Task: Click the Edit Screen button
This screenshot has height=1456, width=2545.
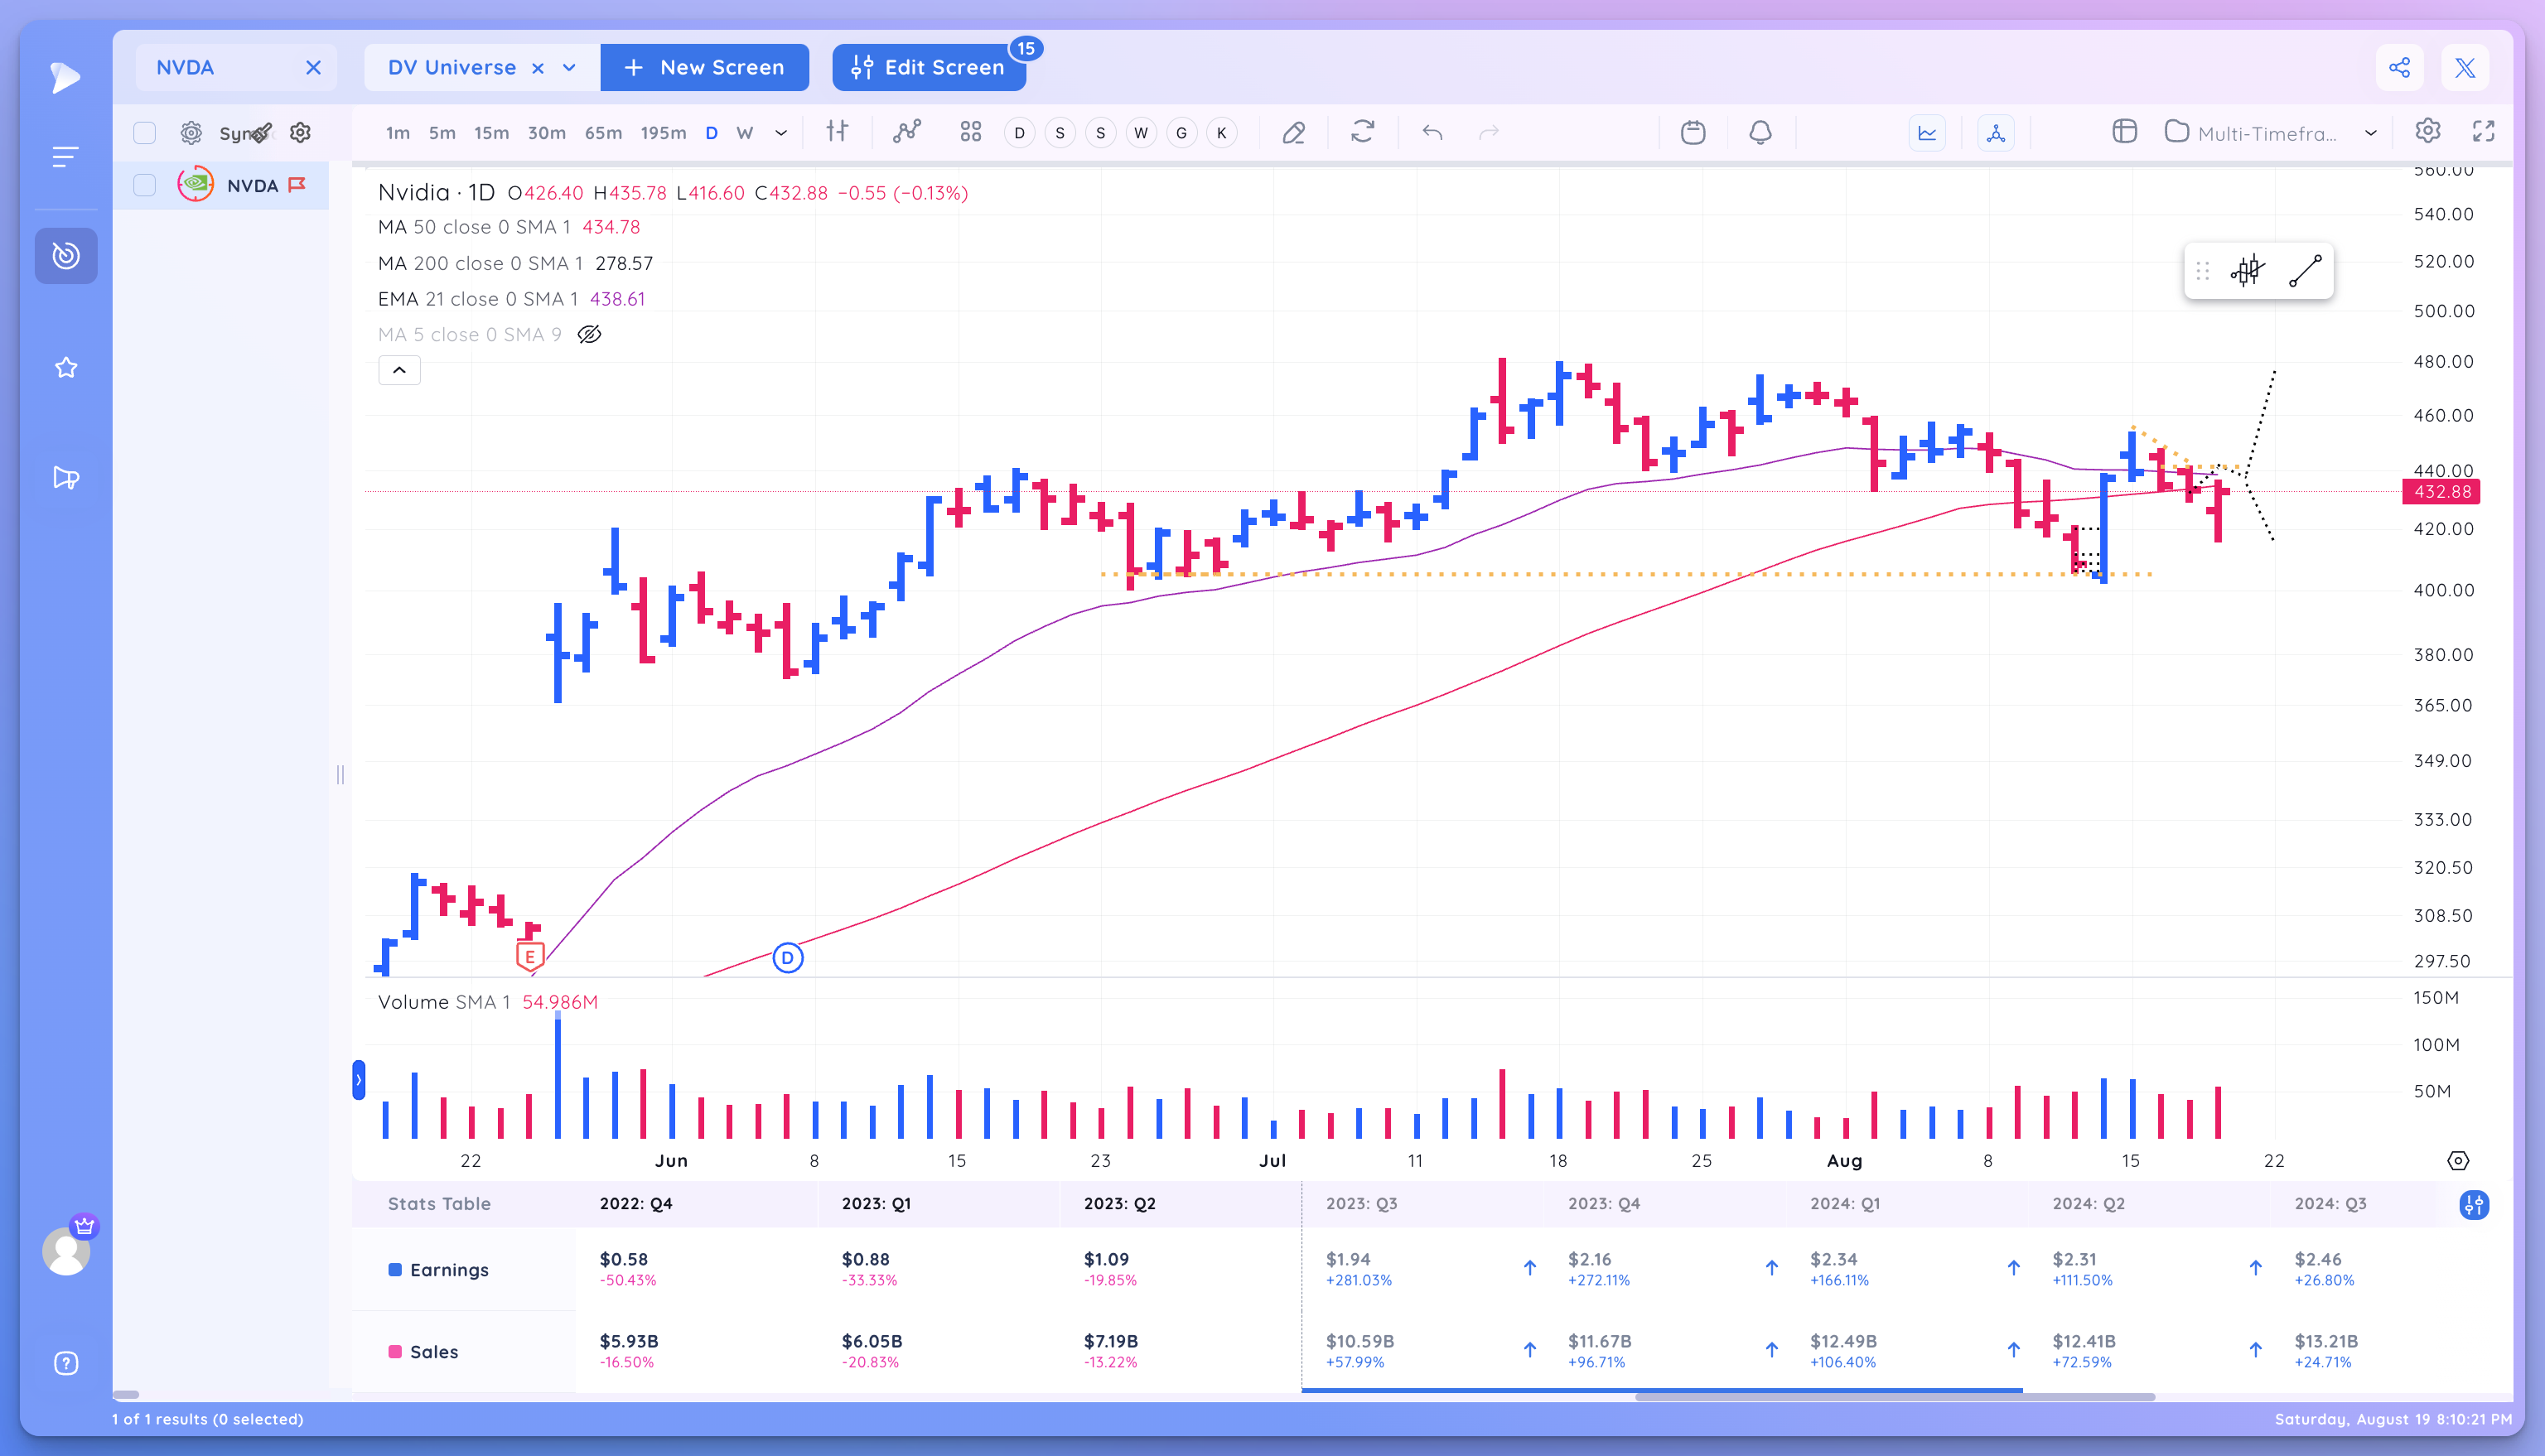Action: [929, 68]
